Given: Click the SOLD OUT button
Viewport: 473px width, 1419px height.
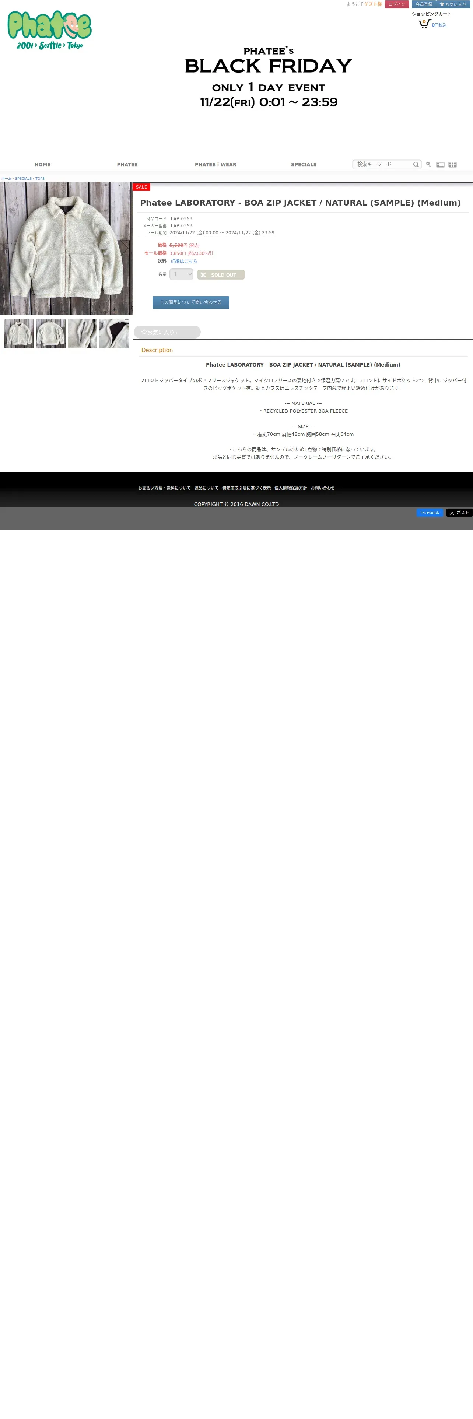Looking at the screenshot, I should 221,275.
